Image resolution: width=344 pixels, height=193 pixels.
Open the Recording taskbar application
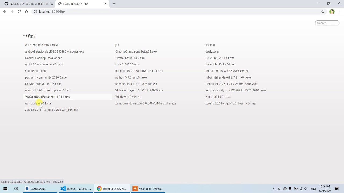(148, 188)
